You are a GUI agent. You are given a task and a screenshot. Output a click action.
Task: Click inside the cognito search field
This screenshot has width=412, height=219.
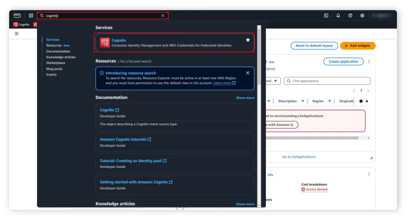click(102, 16)
